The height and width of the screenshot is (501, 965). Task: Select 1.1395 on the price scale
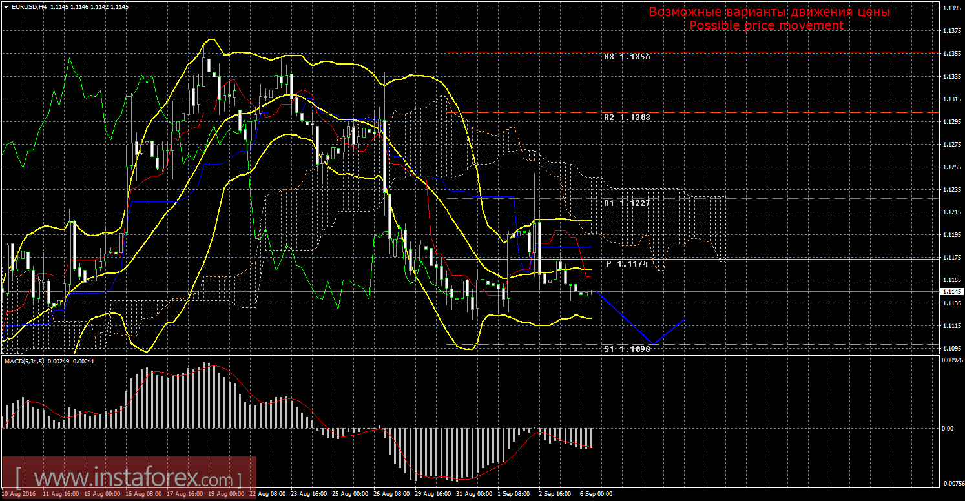tap(951, 8)
